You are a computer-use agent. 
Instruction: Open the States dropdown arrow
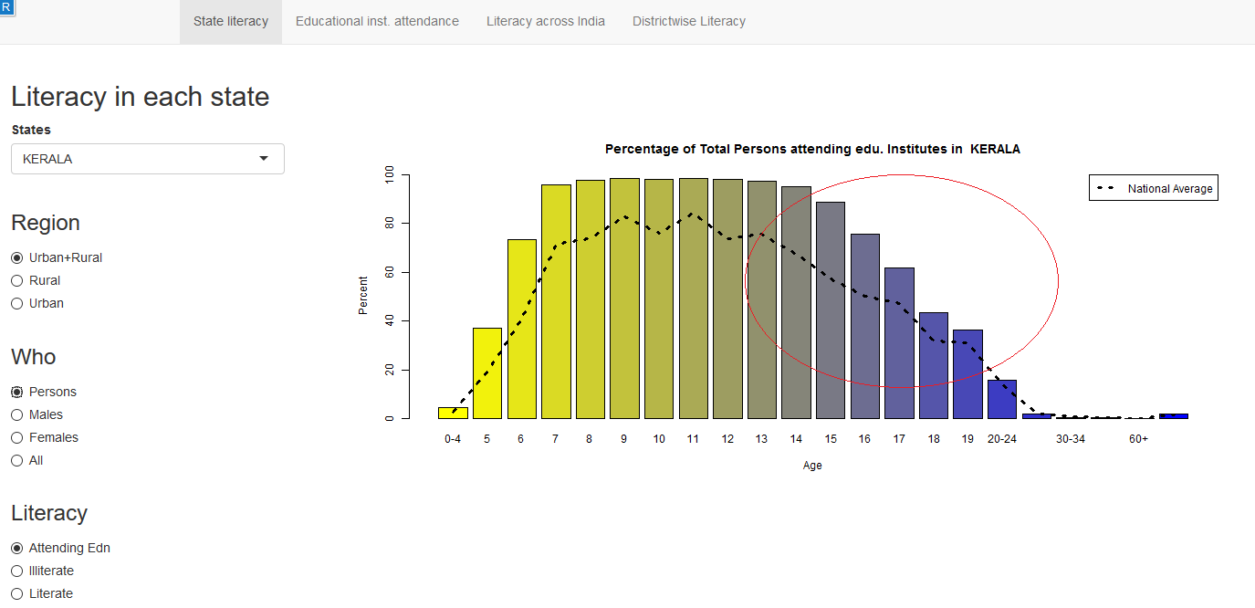pyautogui.click(x=264, y=159)
